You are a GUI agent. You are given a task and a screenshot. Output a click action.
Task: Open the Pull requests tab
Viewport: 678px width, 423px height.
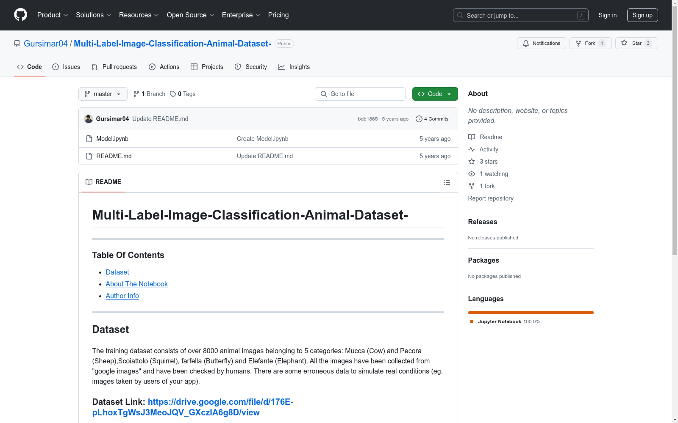114,67
